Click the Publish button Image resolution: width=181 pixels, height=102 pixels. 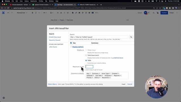coord(164,13)
